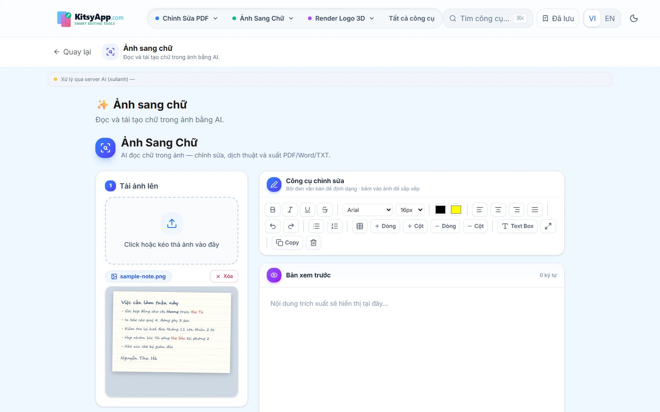Go back with the Quay lại link
The height and width of the screenshot is (412, 660).
72,52
